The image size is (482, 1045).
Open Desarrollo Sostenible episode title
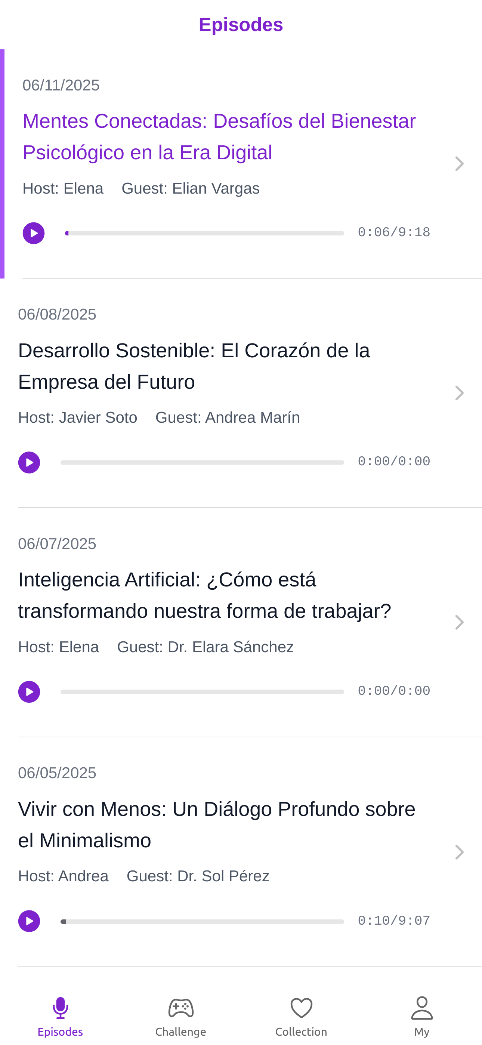tap(194, 366)
